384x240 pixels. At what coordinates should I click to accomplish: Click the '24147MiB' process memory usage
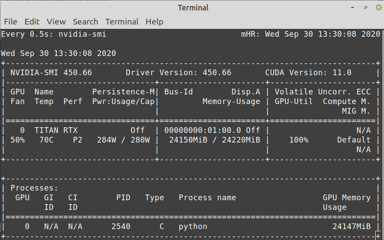pos(351,226)
